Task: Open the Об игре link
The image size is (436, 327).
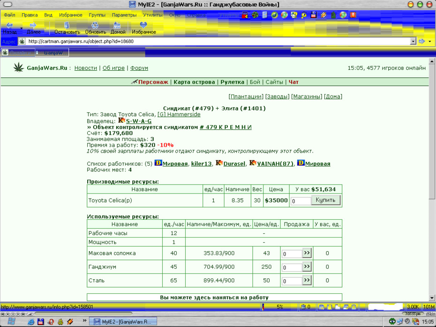Action: (x=113, y=68)
